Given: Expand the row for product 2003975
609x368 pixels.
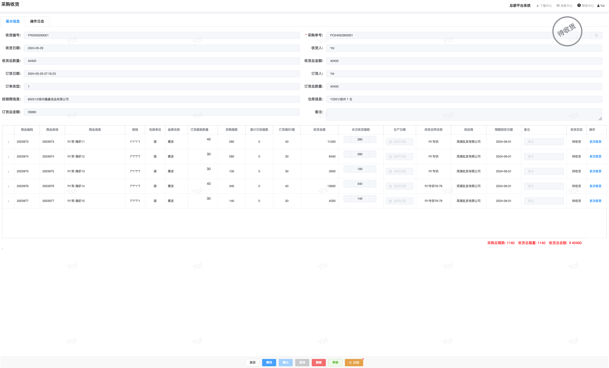Looking at the screenshot, I should (x=8, y=172).
